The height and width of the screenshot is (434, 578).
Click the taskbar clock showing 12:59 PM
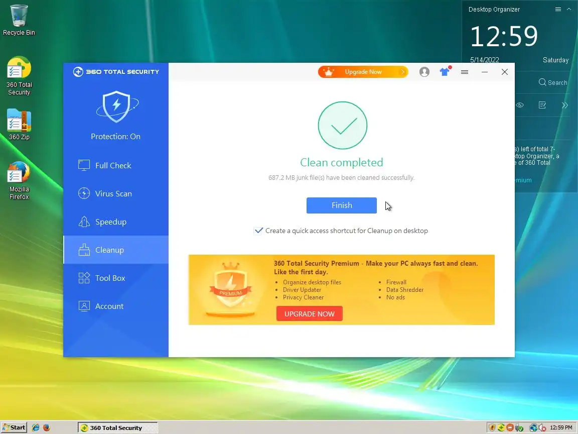561,428
